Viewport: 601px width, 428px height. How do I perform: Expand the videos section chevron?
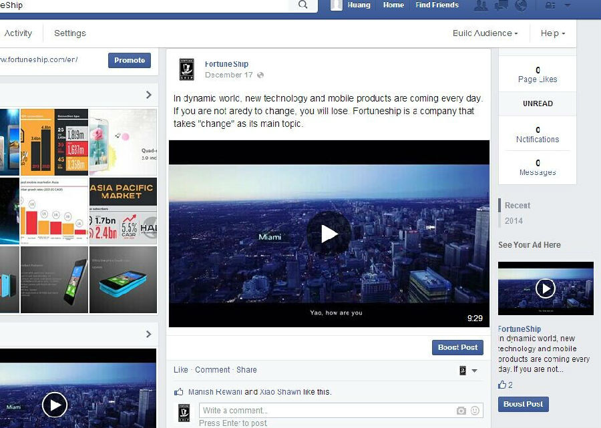click(149, 334)
